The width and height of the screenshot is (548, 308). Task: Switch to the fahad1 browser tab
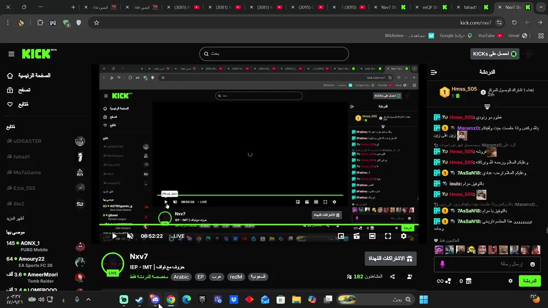pos(473,7)
